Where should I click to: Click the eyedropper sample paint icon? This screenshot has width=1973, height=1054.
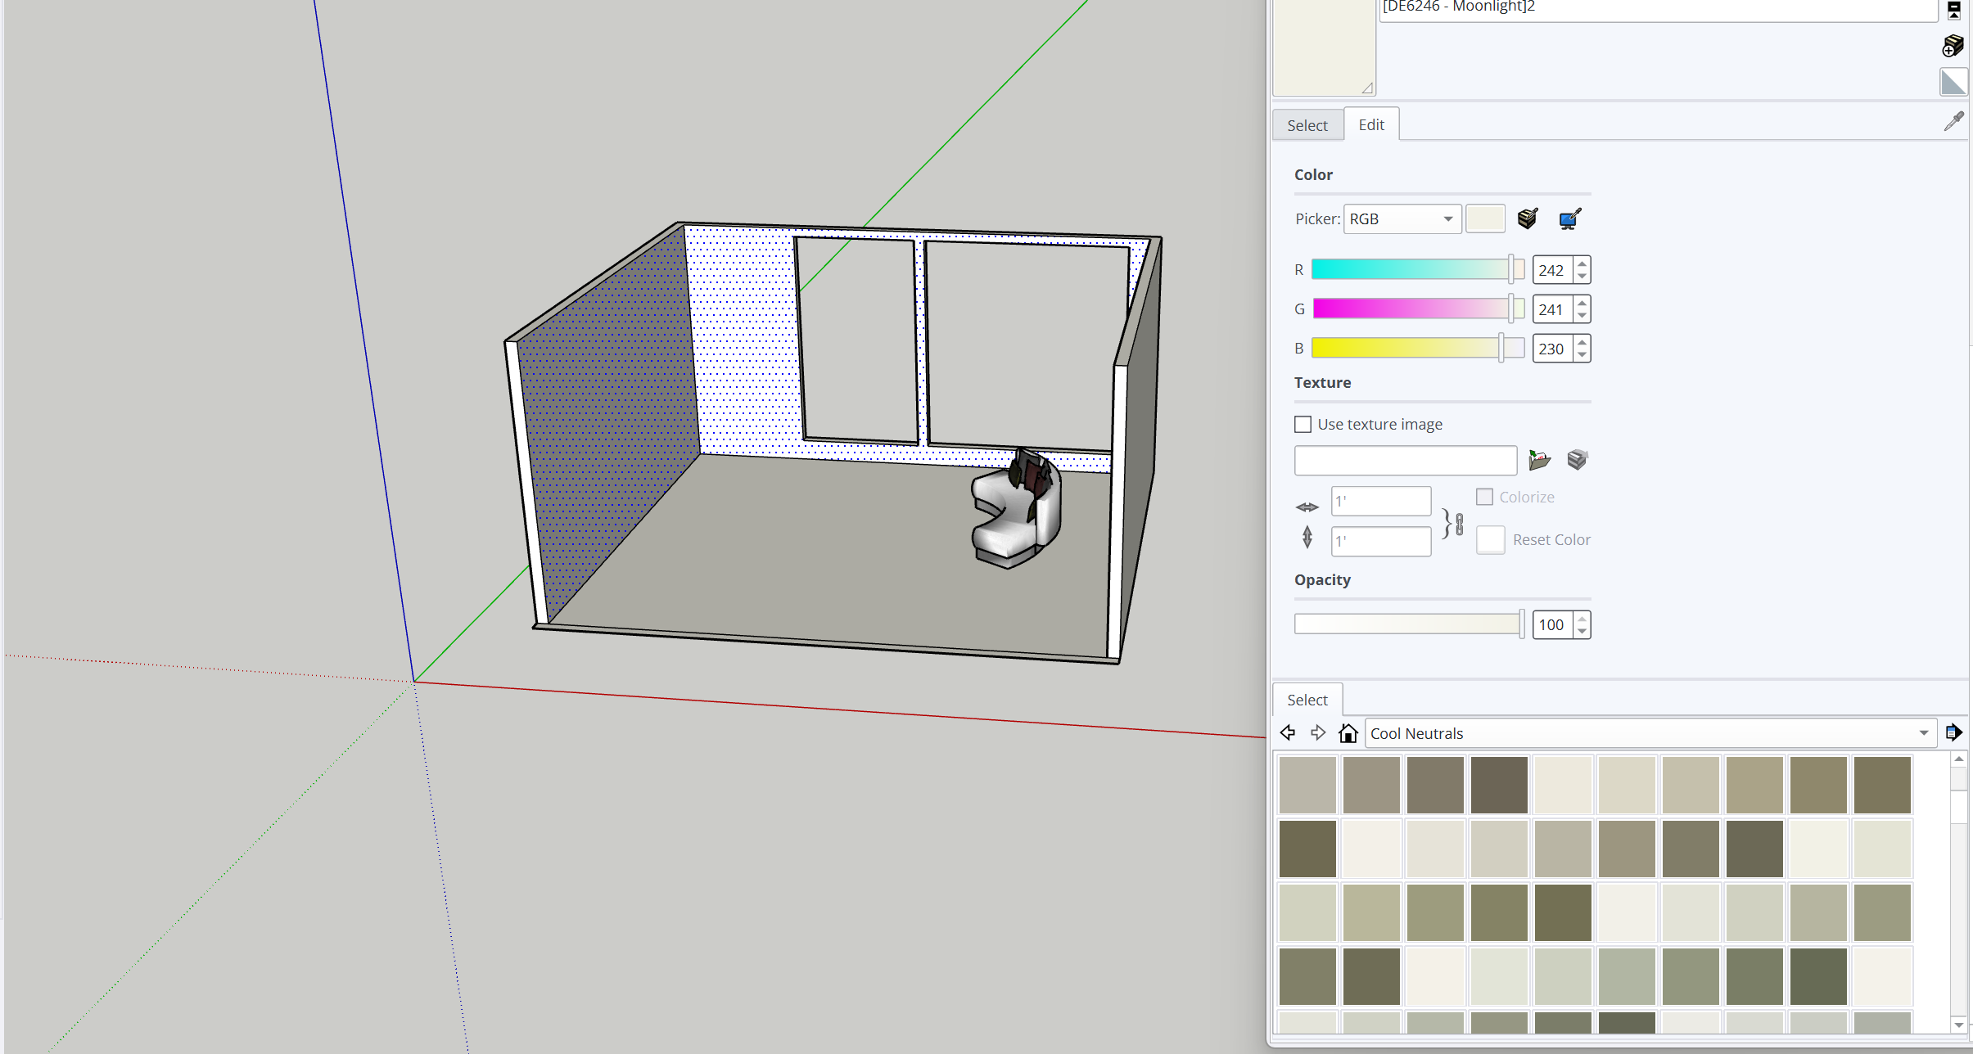(1953, 122)
